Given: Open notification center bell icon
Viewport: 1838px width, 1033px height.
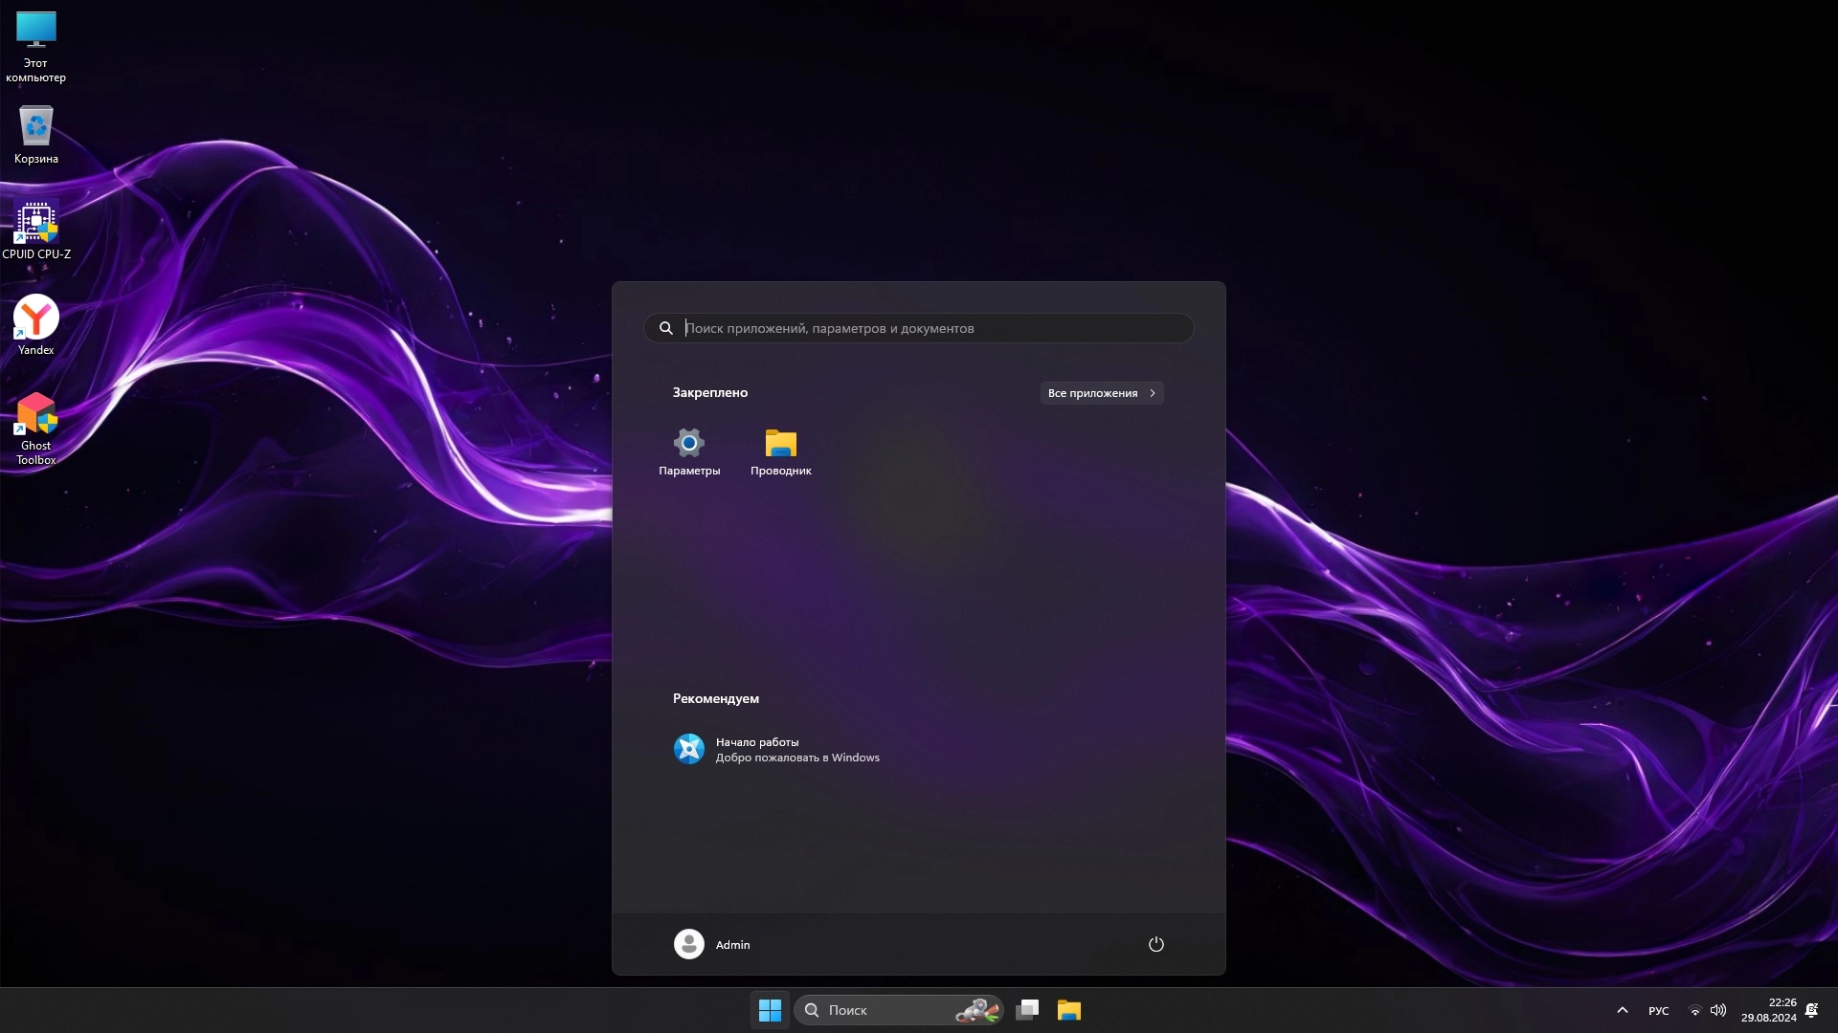Looking at the screenshot, I should tap(1811, 1010).
